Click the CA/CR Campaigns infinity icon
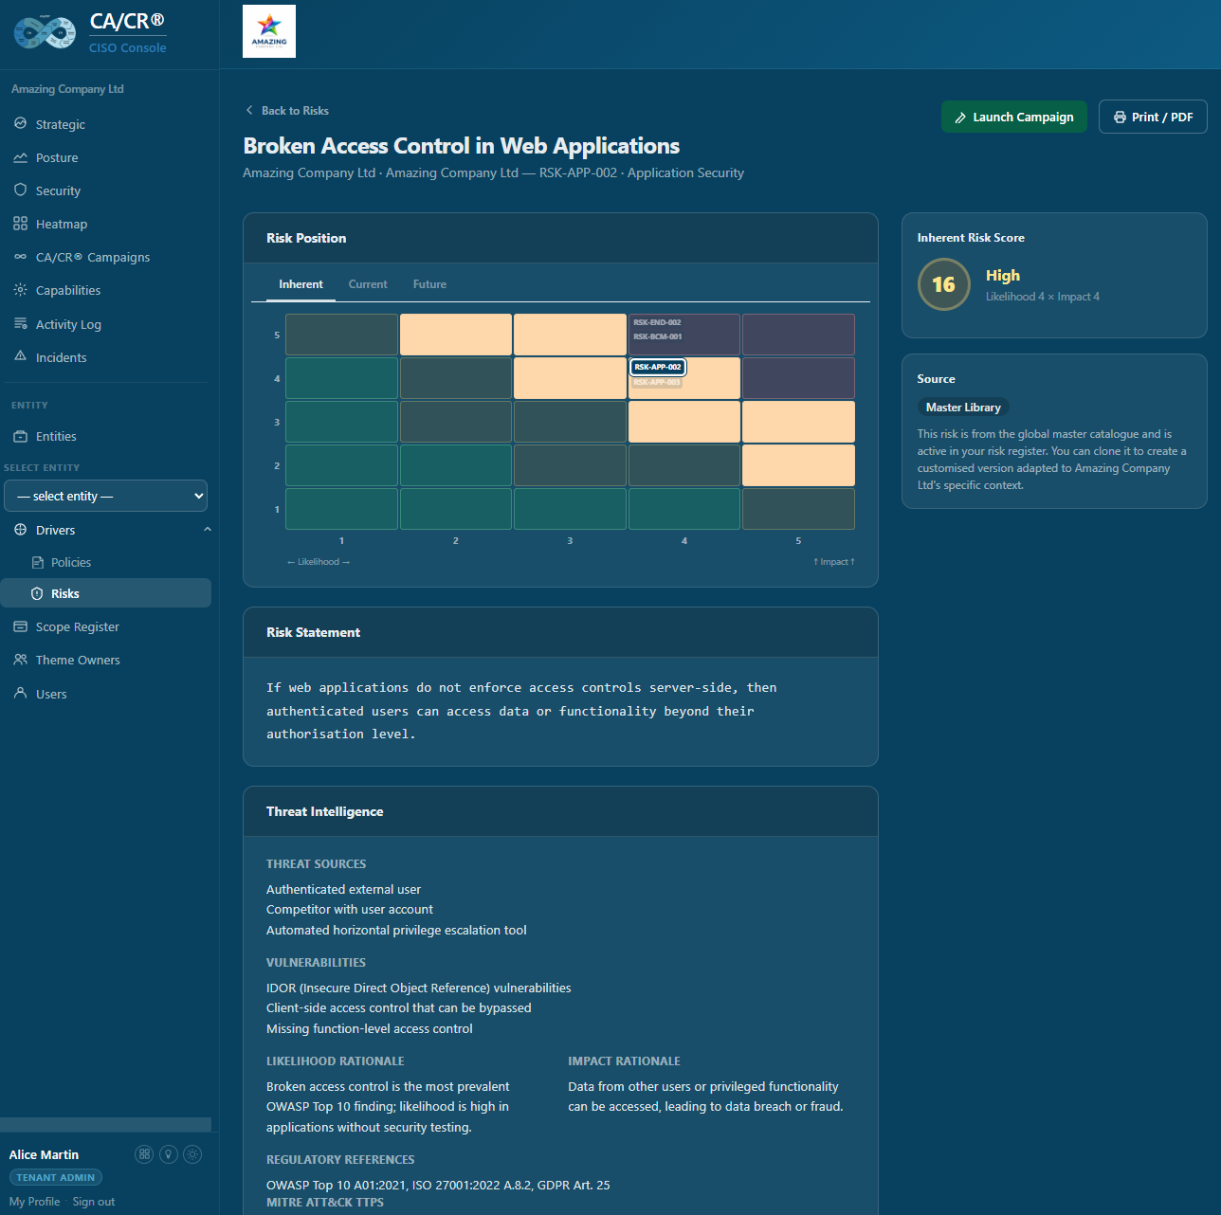This screenshot has height=1215, width=1221. pos(21,257)
